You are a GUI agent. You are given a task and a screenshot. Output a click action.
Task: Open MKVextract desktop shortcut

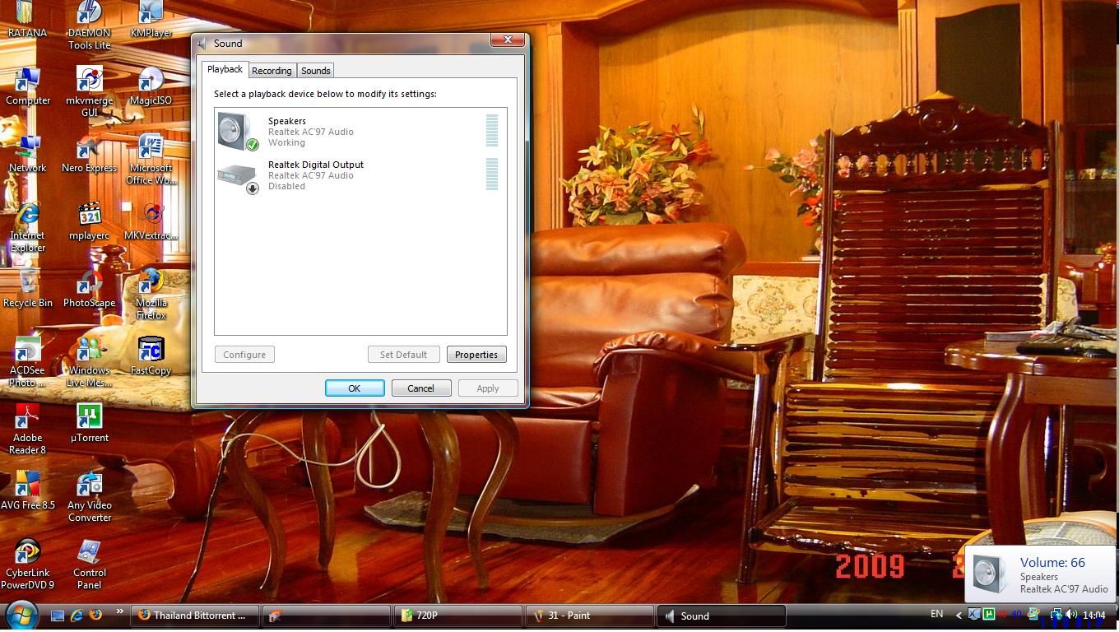point(151,221)
